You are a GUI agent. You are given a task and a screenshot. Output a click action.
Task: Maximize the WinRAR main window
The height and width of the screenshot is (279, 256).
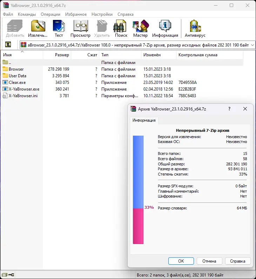coord(231,5)
